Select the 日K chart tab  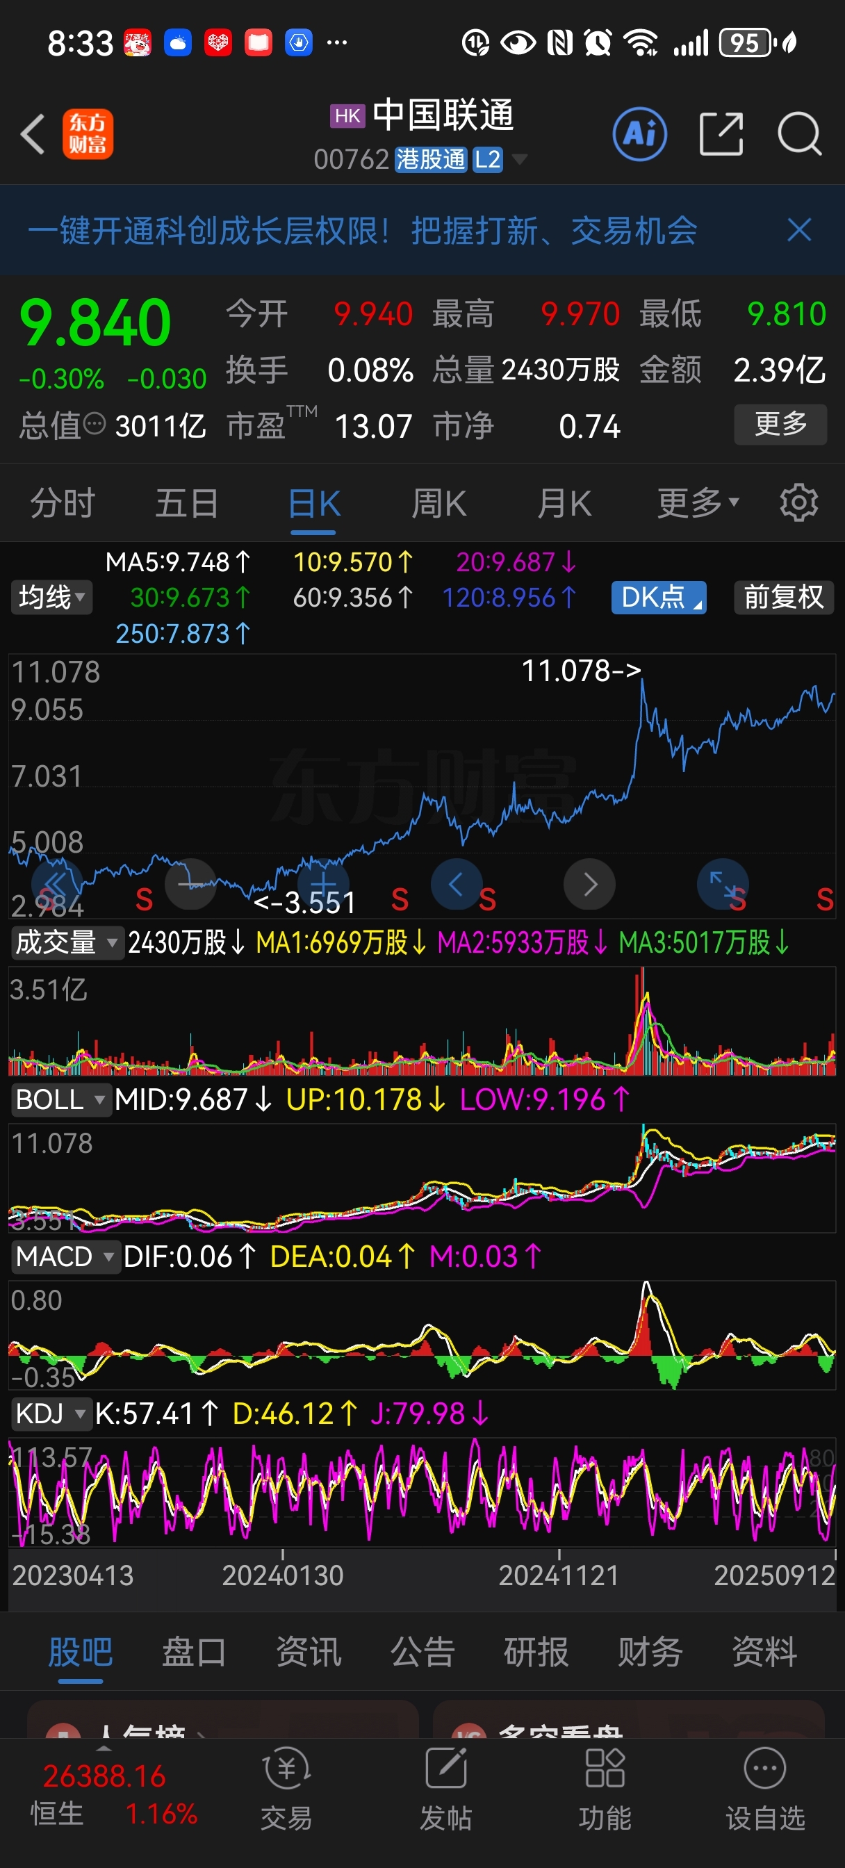[314, 502]
